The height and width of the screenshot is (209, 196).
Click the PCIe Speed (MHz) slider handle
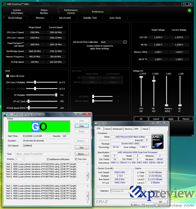click(x=29, y=108)
